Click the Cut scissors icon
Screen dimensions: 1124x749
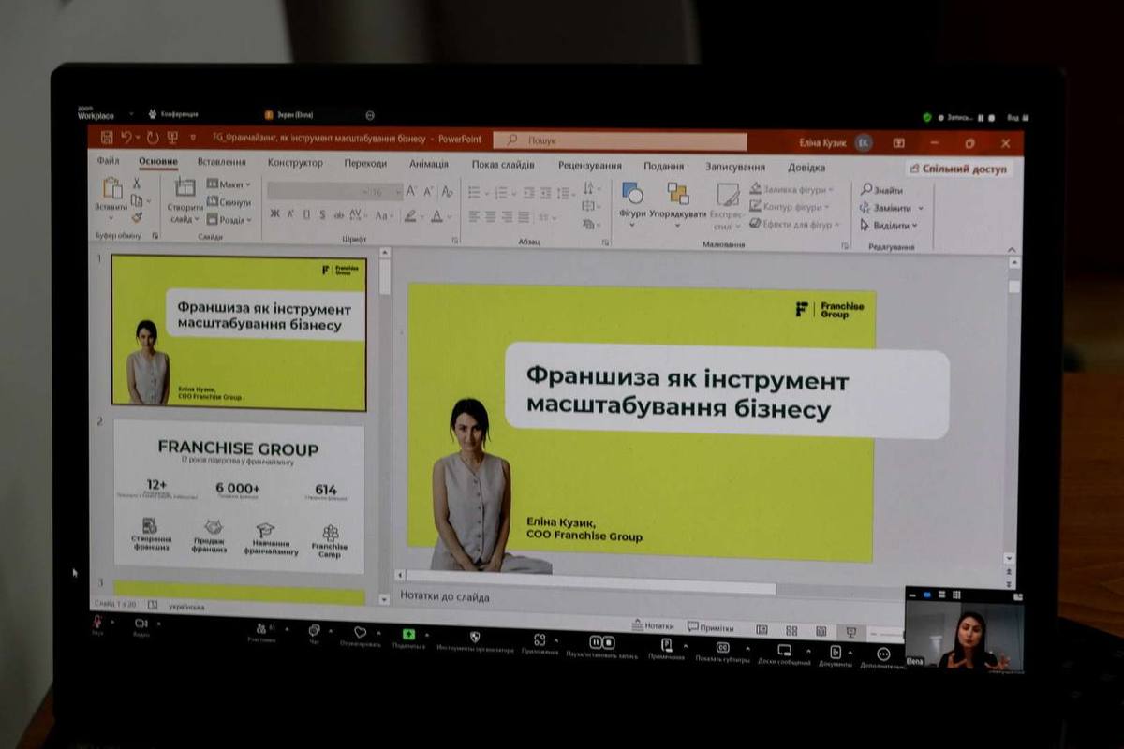pos(137,184)
